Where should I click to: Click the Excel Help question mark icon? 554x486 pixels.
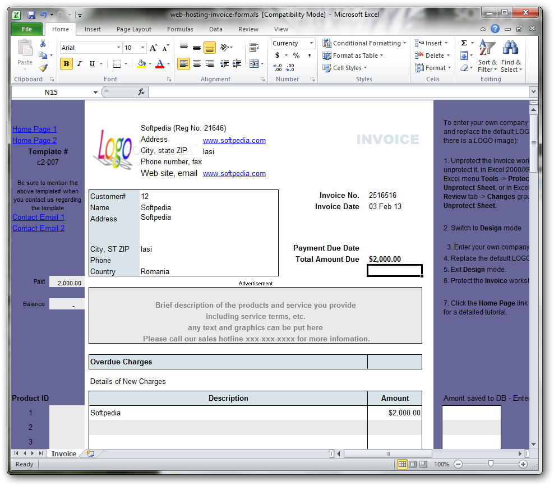coord(495,29)
